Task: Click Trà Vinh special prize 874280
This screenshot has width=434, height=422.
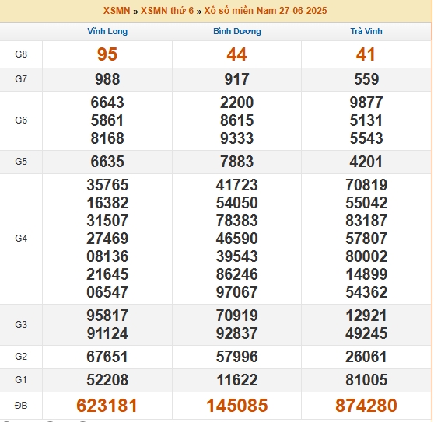Action: click(x=366, y=406)
